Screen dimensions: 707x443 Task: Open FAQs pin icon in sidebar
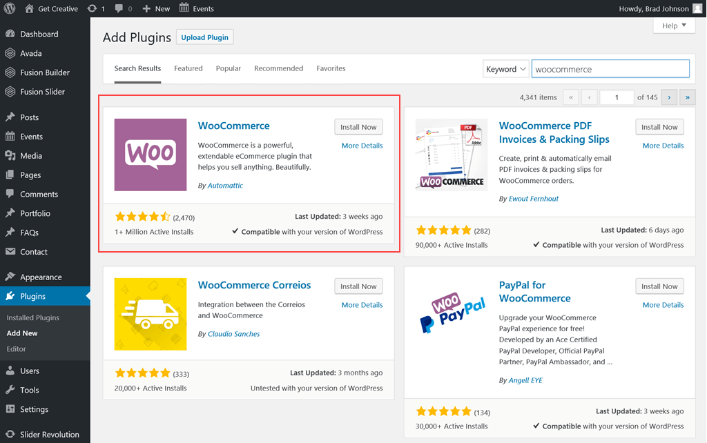click(x=10, y=233)
